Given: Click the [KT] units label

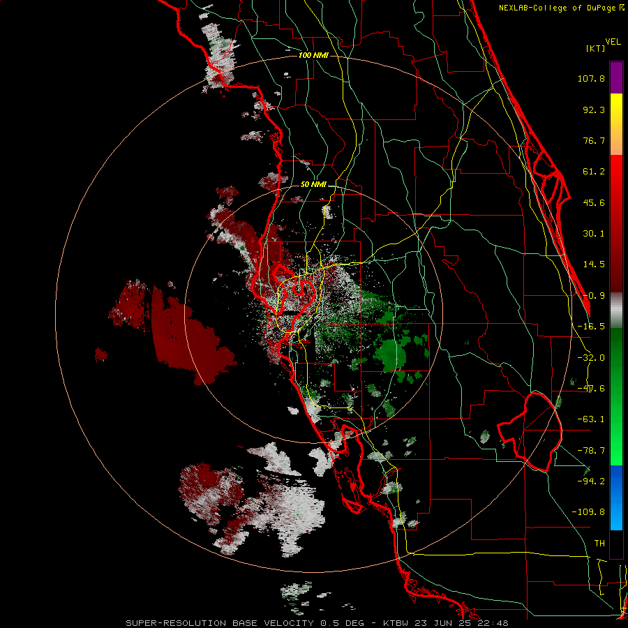Looking at the screenshot, I should [596, 48].
